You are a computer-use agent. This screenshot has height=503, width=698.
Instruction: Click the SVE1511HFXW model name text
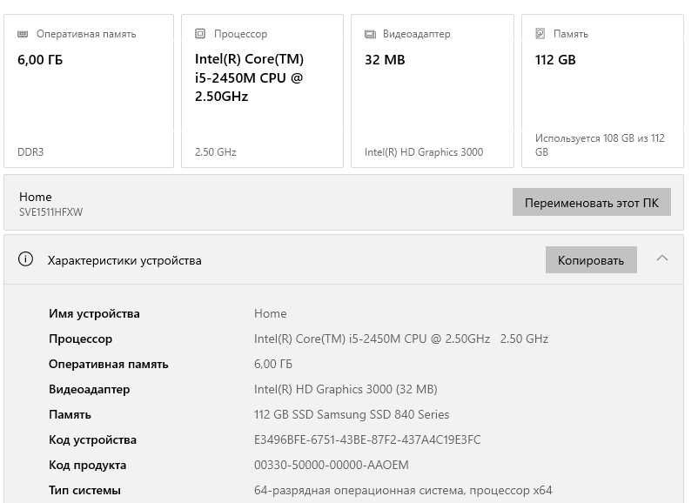pyautogui.click(x=50, y=211)
